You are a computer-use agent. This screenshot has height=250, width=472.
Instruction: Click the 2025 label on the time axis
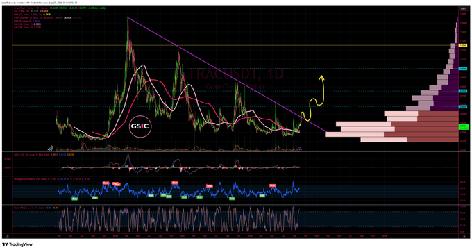click(x=183, y=236)
